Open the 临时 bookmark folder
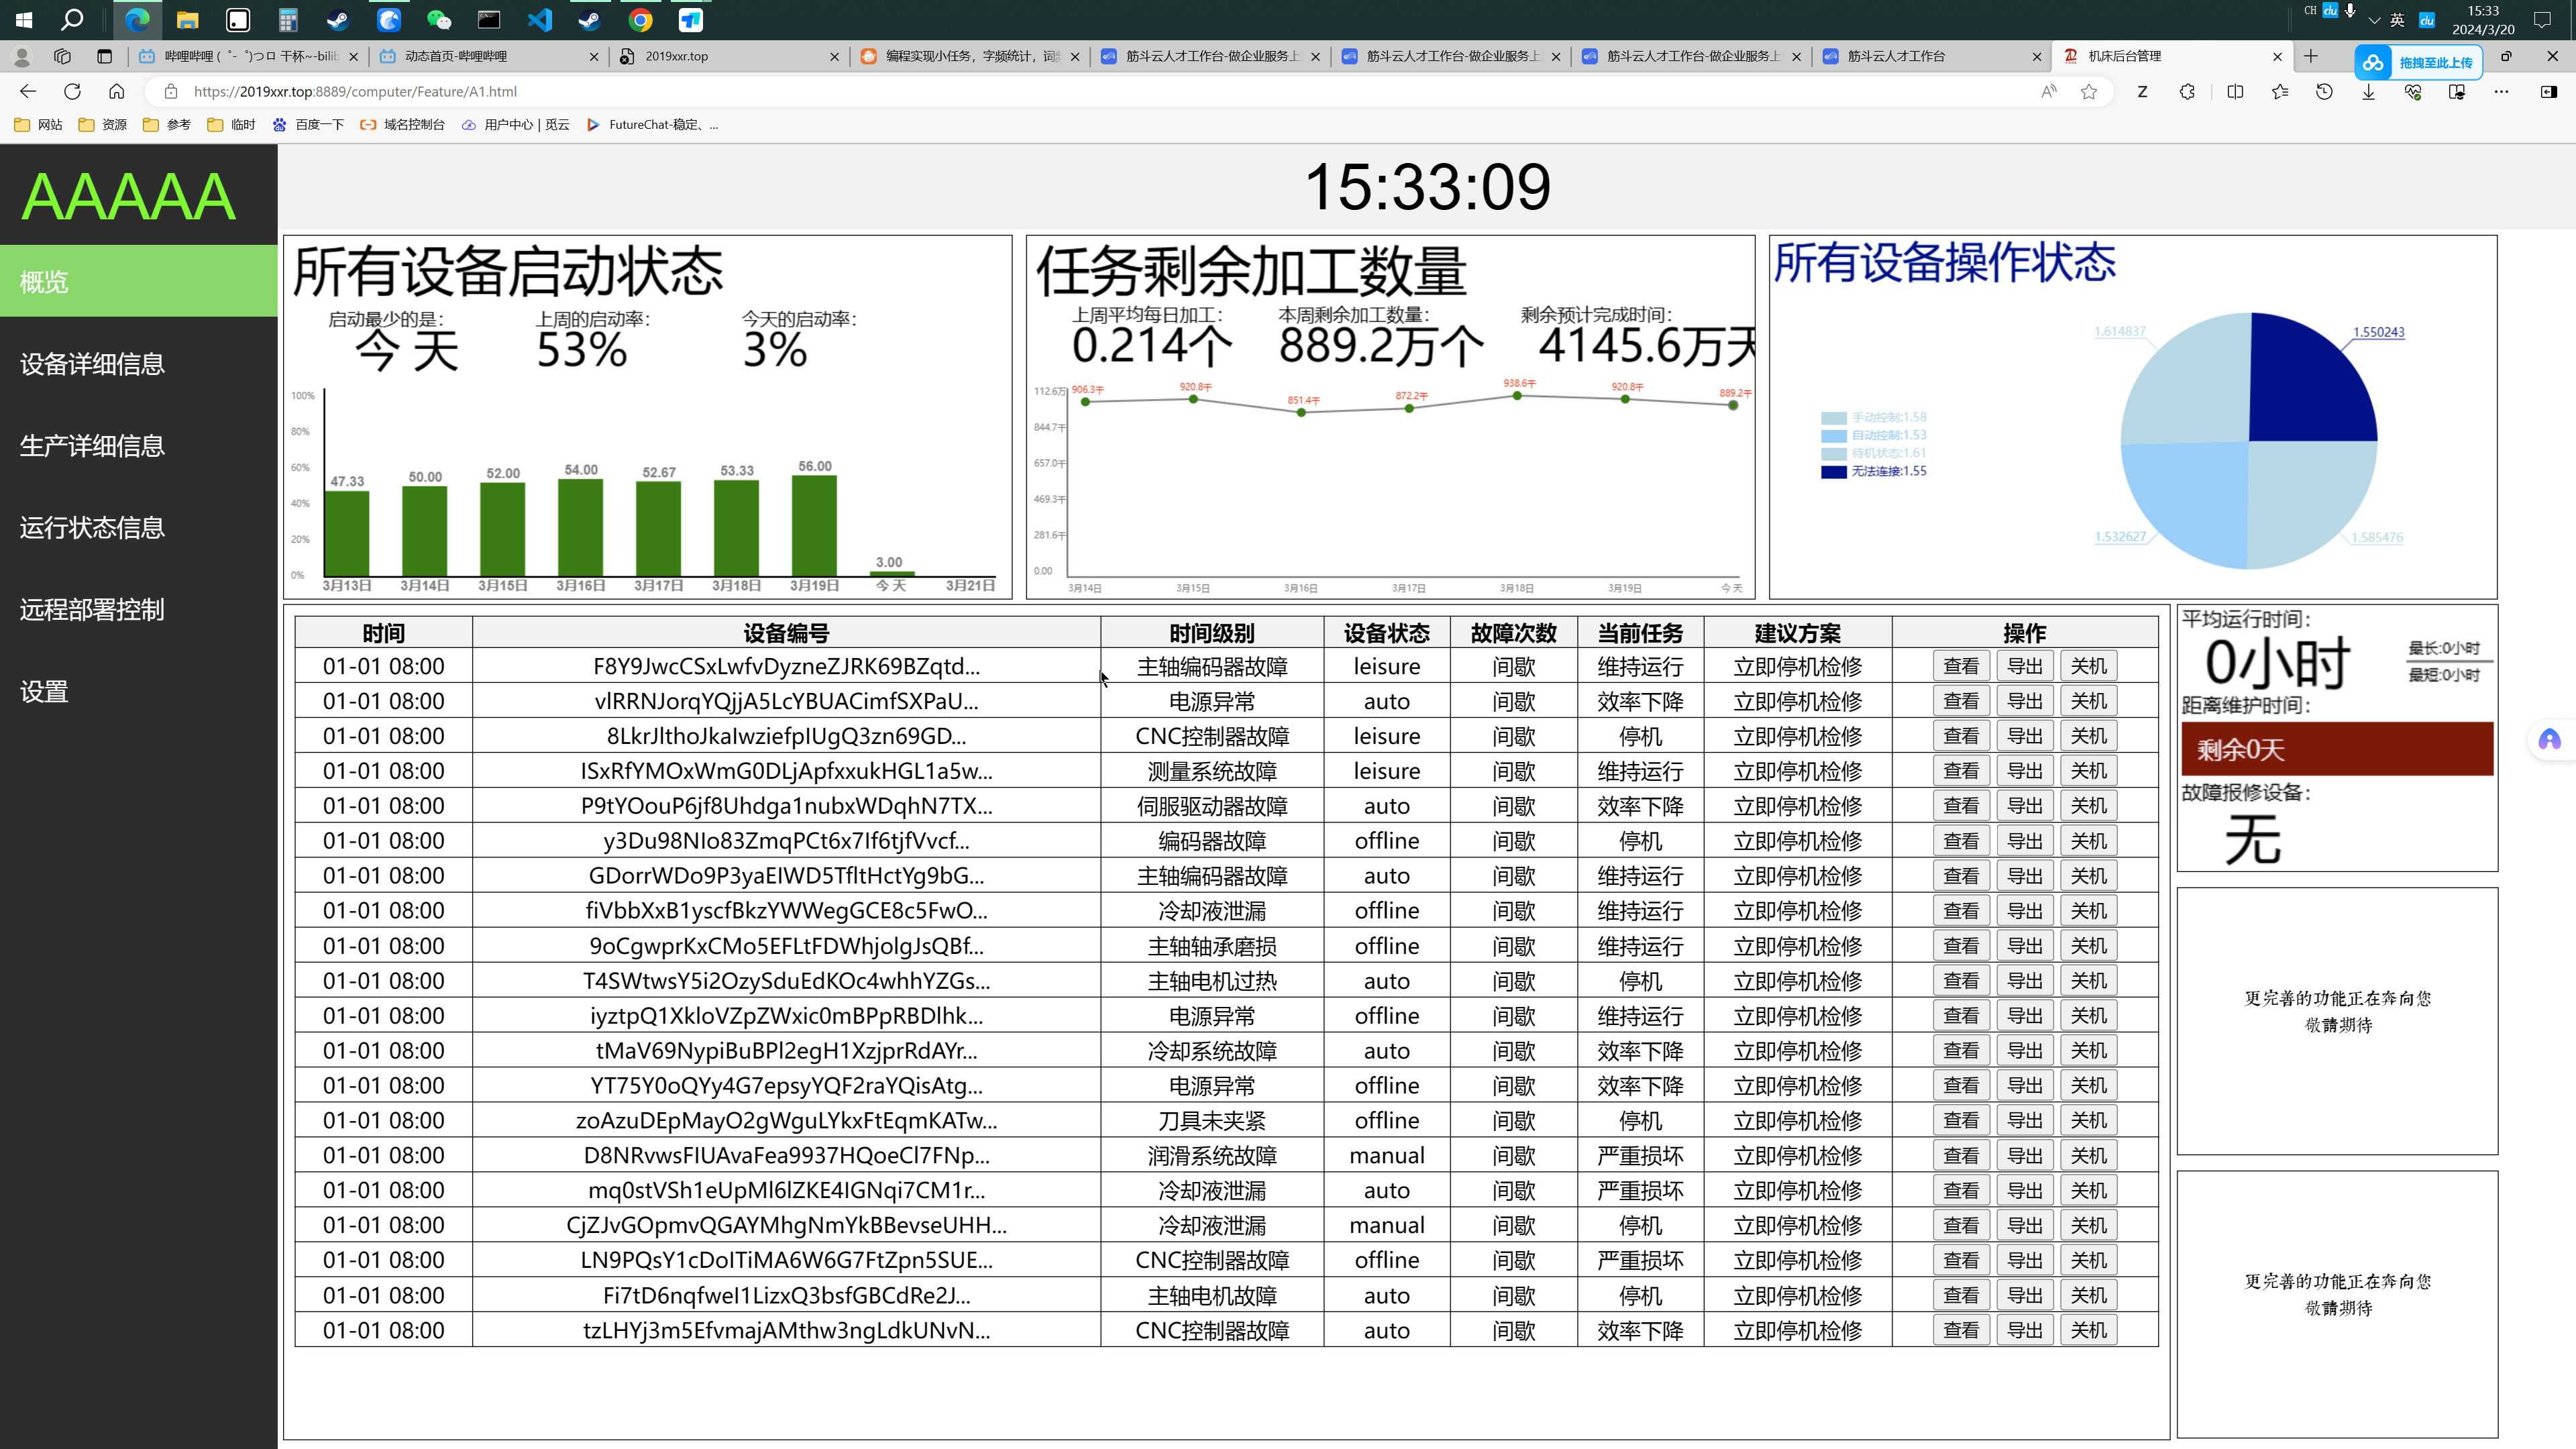The width and height of the screenshot is (2576, 1449). [x=231, y=124]
